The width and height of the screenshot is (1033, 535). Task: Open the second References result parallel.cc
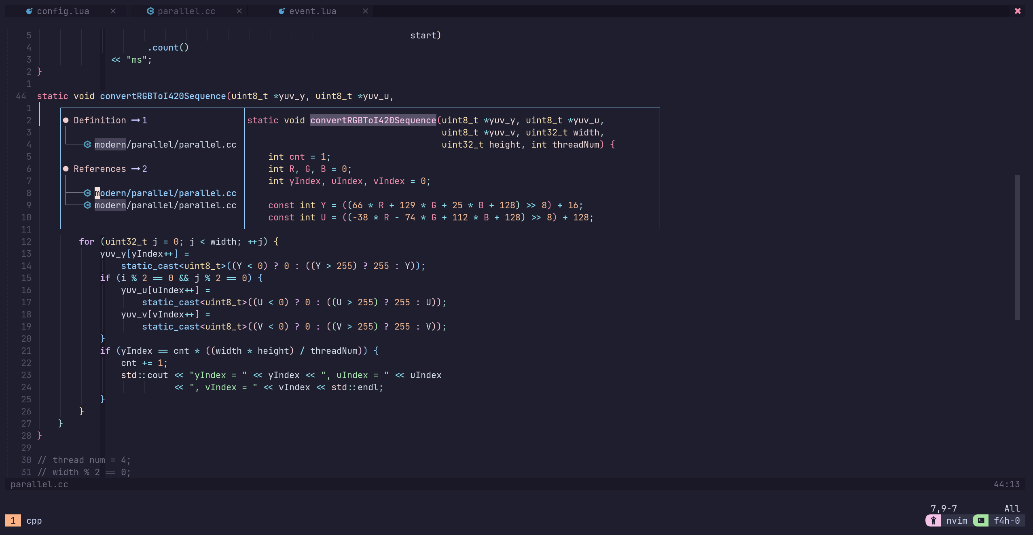(165, 205)
